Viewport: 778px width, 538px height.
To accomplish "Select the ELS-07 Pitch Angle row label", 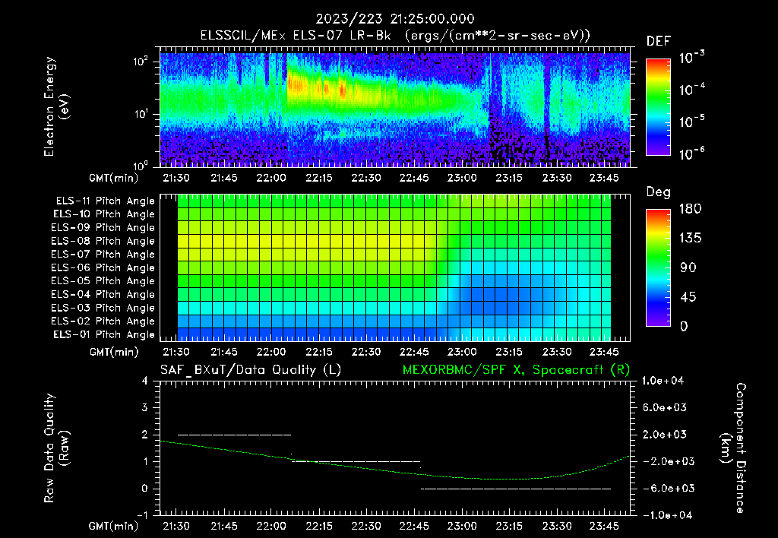I will [x=103, y=255].
